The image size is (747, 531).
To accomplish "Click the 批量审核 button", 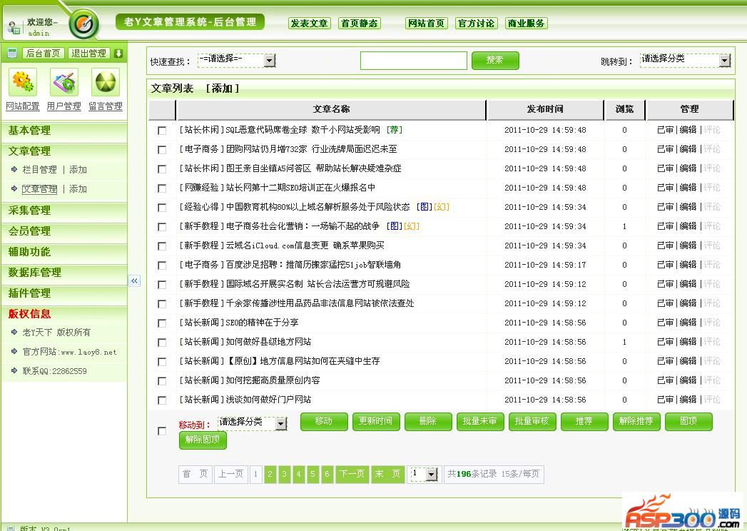I will (x=532, y=421).
